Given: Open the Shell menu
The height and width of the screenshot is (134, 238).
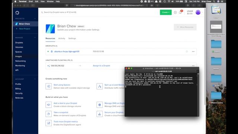Looking at the screenshot, I should pos(30,1).
